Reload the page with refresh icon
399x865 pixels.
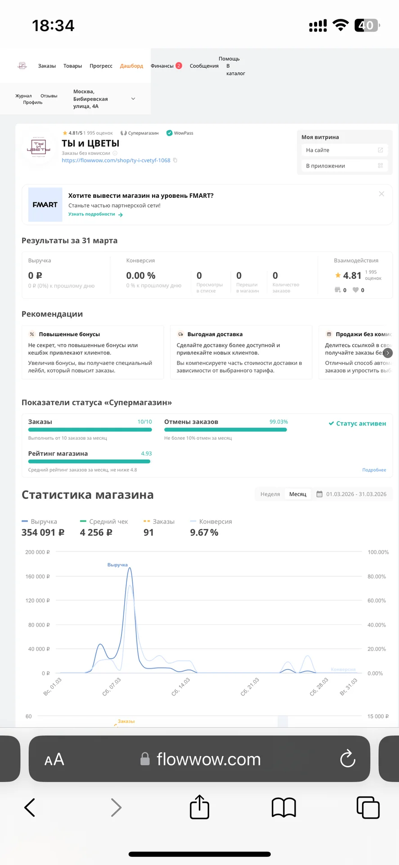(x=347, y=759)
